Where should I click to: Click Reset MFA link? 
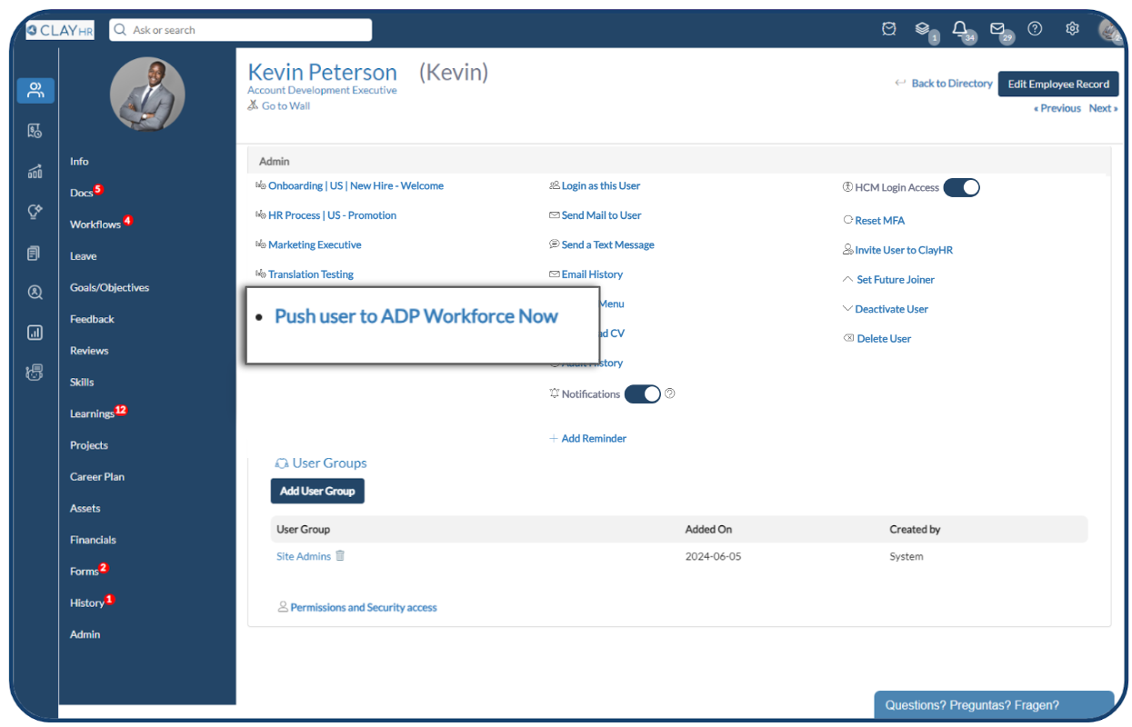coord(879,220)
